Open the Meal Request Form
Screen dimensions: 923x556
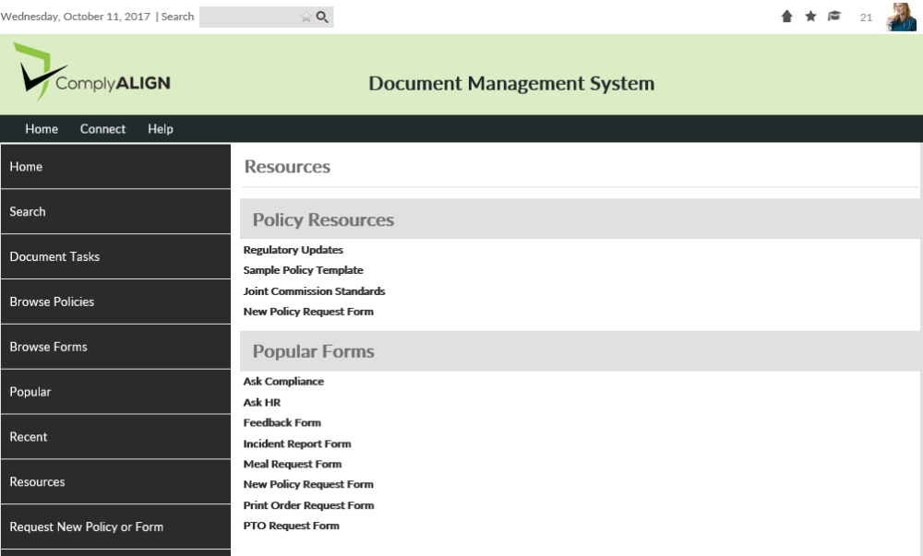293,465
